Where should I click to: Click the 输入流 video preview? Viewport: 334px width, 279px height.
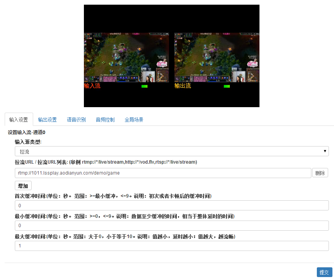(x=126, y=57)
